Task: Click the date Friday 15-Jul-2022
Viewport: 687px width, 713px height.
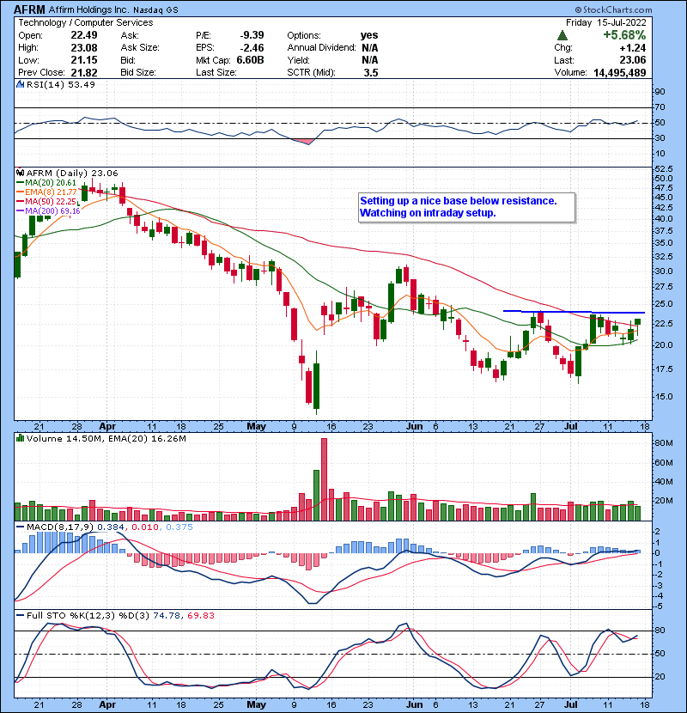Action: (606, 22)
